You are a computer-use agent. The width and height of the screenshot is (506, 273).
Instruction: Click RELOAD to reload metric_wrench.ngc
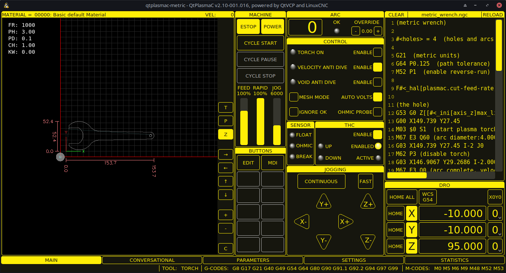[493, 15]
